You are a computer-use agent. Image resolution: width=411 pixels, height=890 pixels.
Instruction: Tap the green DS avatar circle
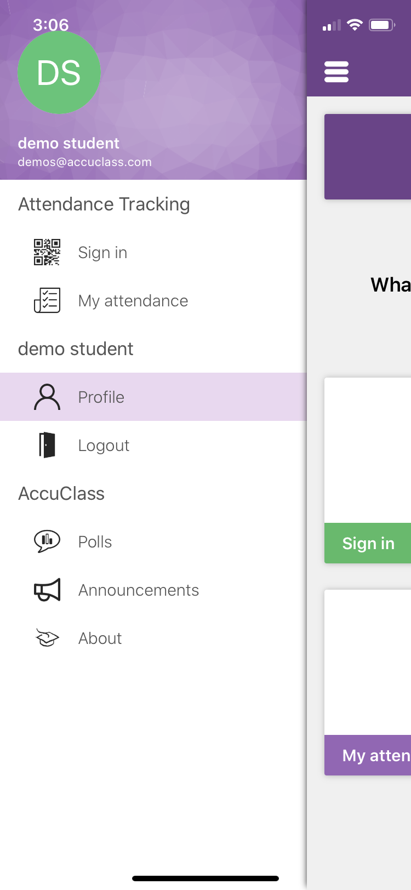point(59,72)
